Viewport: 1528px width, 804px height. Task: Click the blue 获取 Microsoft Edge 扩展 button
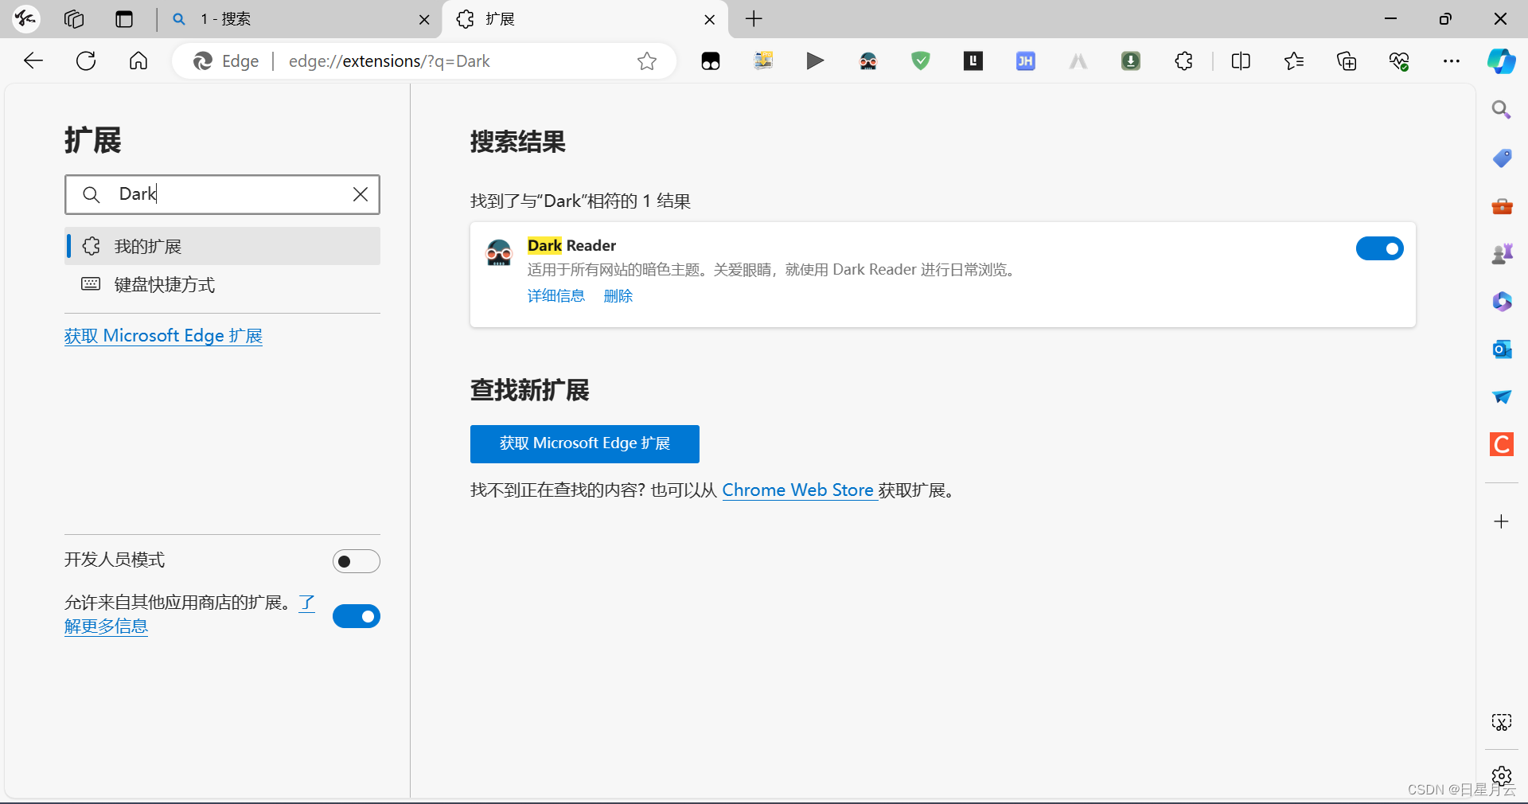(x=585, y=443)
